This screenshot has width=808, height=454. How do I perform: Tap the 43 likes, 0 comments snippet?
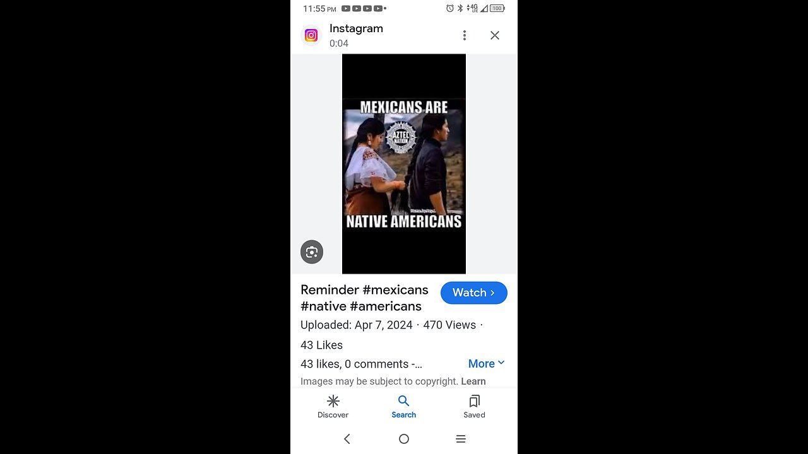(x=361, y=364)
